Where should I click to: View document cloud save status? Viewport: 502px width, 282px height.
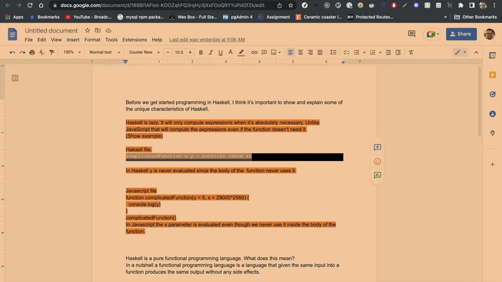[108, 31]
